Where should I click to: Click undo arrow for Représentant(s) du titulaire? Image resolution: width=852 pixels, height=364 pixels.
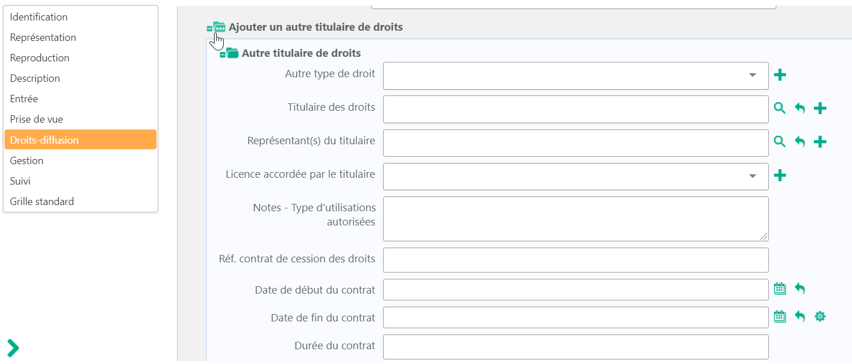pyautogui.click(x=800, y=142)
